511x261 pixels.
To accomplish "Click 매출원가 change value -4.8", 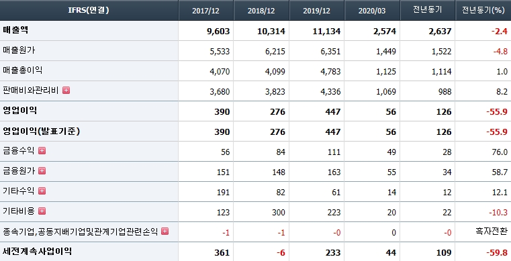I will click(500, 52).
